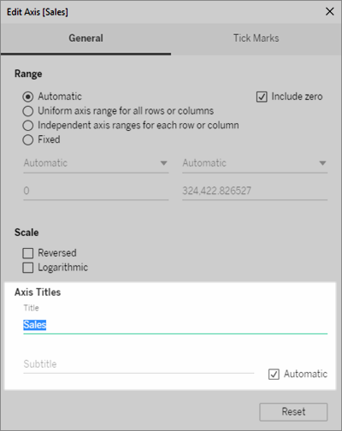The width and height of the screenshot is (342, 431).
Task: Close the Edit Axis dialog
Action: coord(330,12)
